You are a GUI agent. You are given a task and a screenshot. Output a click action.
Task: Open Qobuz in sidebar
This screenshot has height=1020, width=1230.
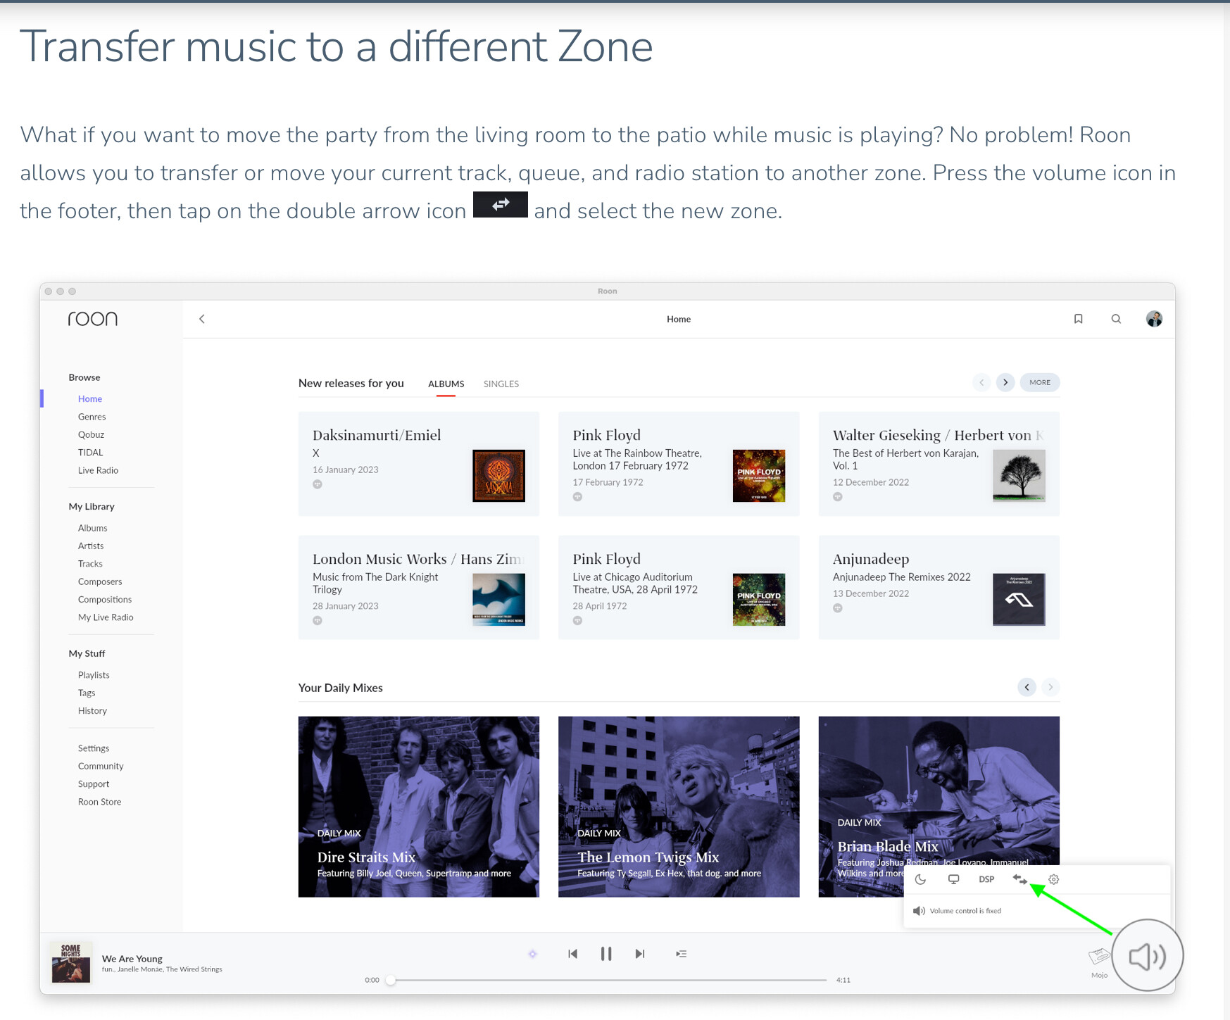(x=91, y=434)
